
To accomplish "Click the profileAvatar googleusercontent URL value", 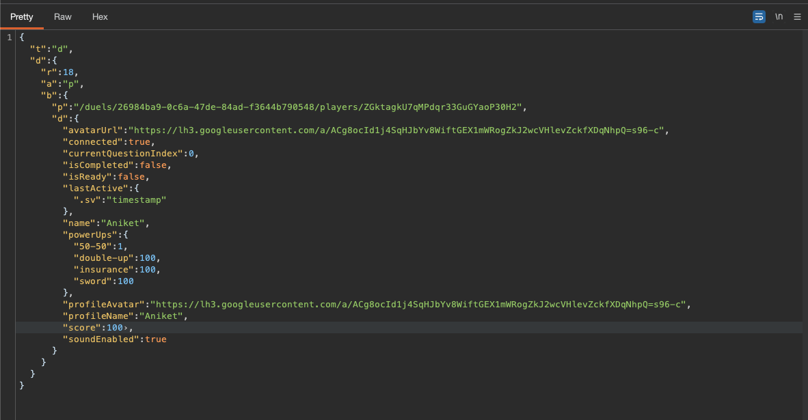I will pos(418,304).
